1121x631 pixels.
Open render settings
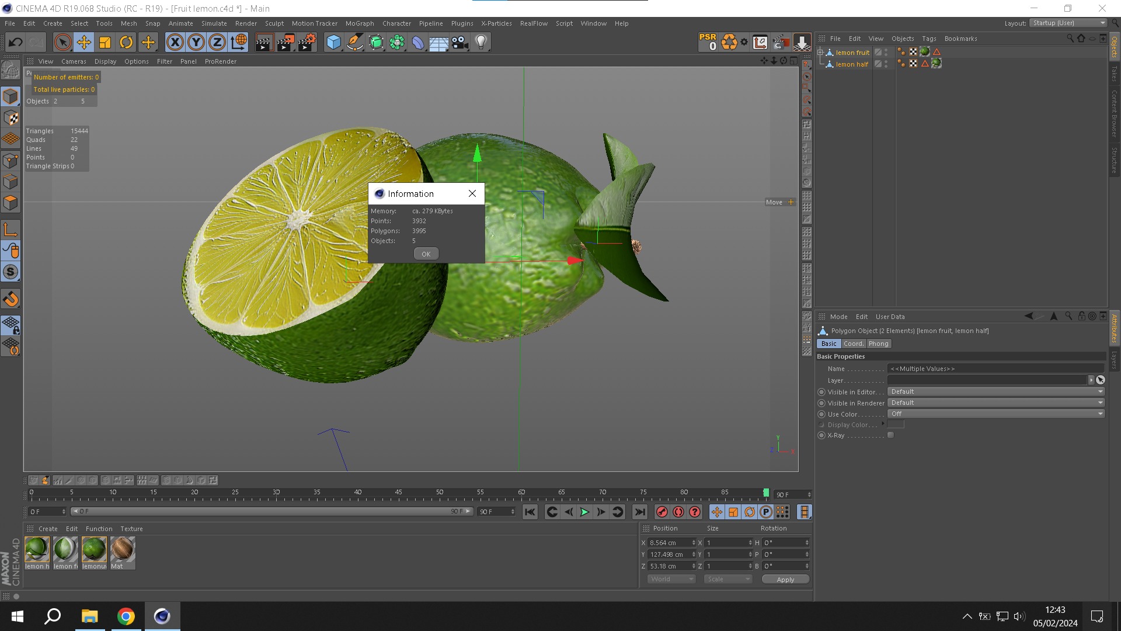pos(307,42)
